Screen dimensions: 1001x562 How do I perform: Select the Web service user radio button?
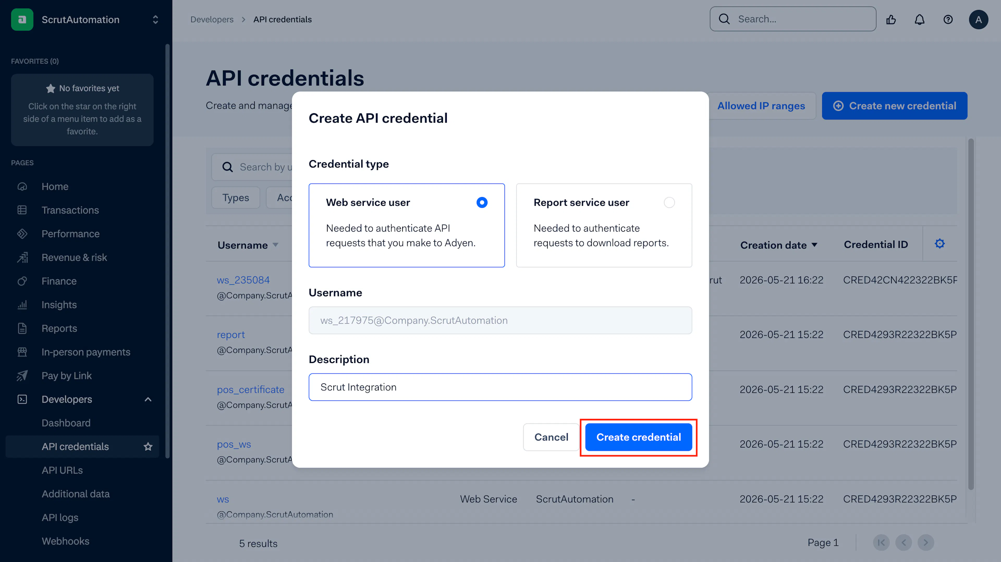(x=482, y=202)
